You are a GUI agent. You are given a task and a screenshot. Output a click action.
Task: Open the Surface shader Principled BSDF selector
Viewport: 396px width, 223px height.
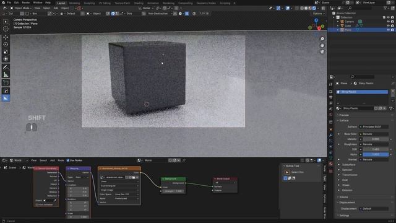374,126
